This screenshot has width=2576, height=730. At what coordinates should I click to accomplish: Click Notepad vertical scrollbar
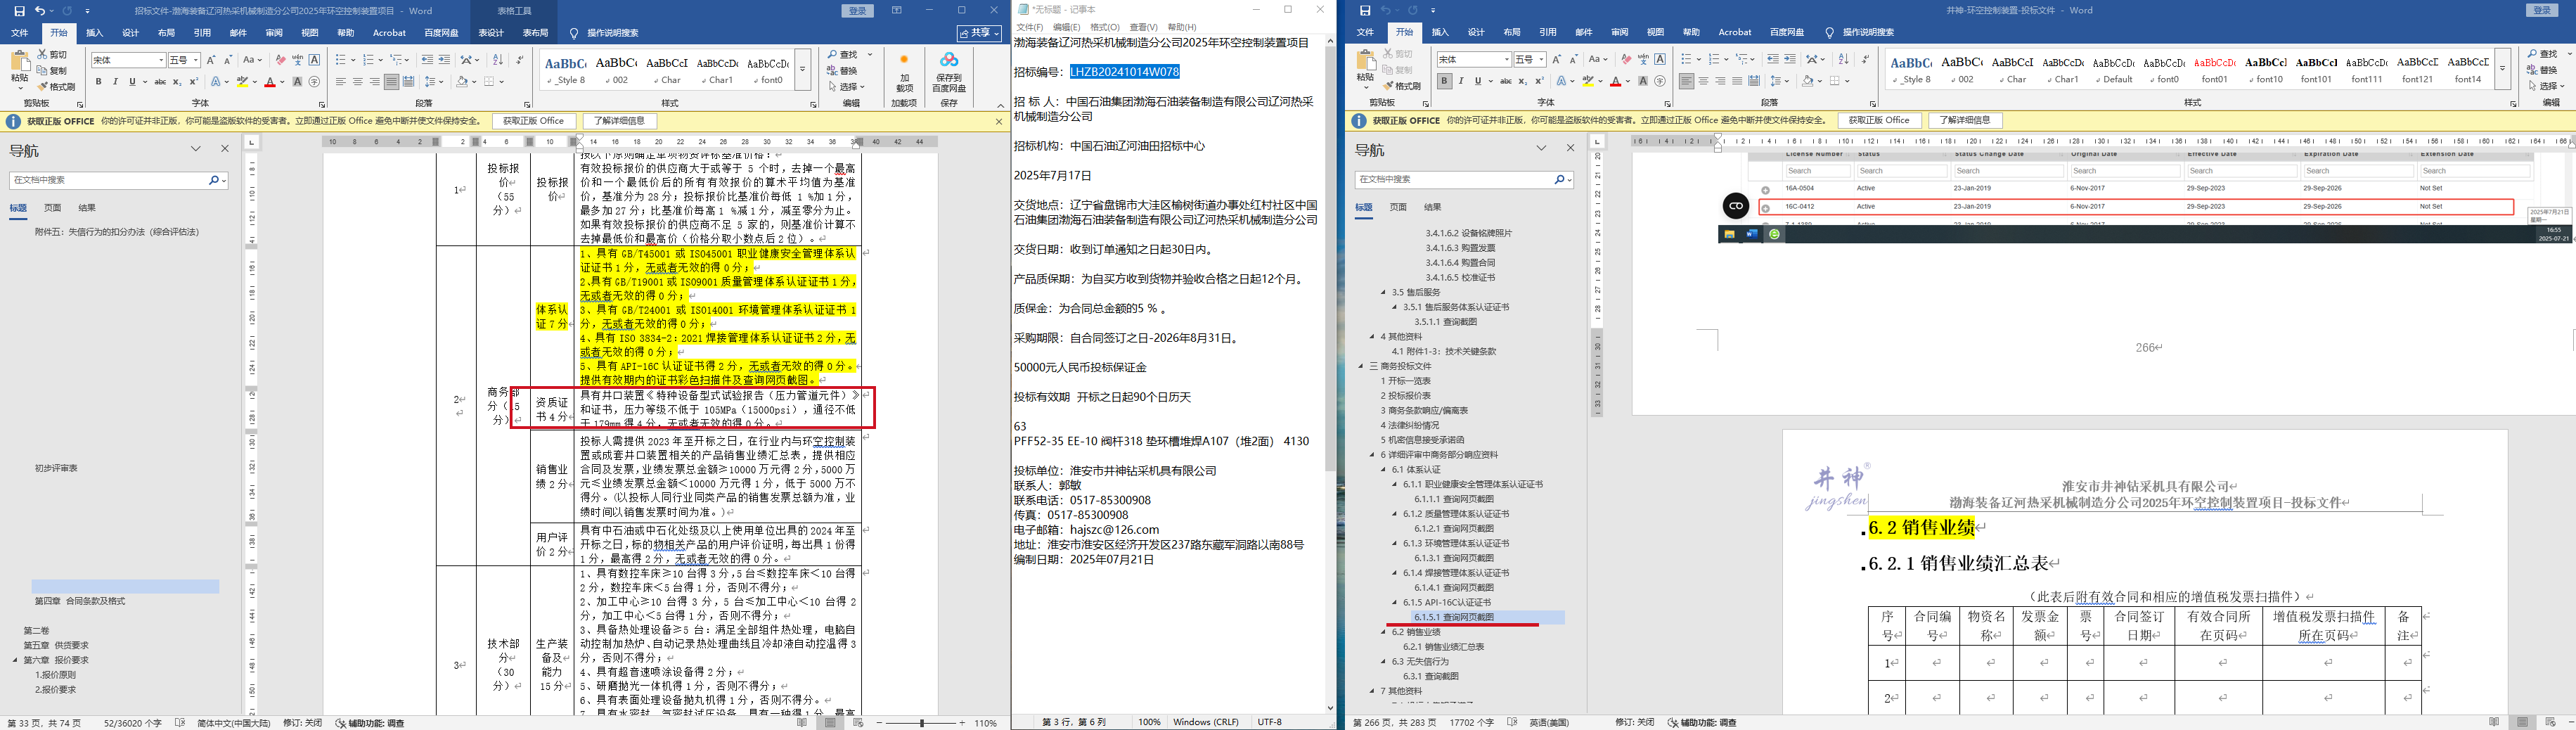[1330, 375]
